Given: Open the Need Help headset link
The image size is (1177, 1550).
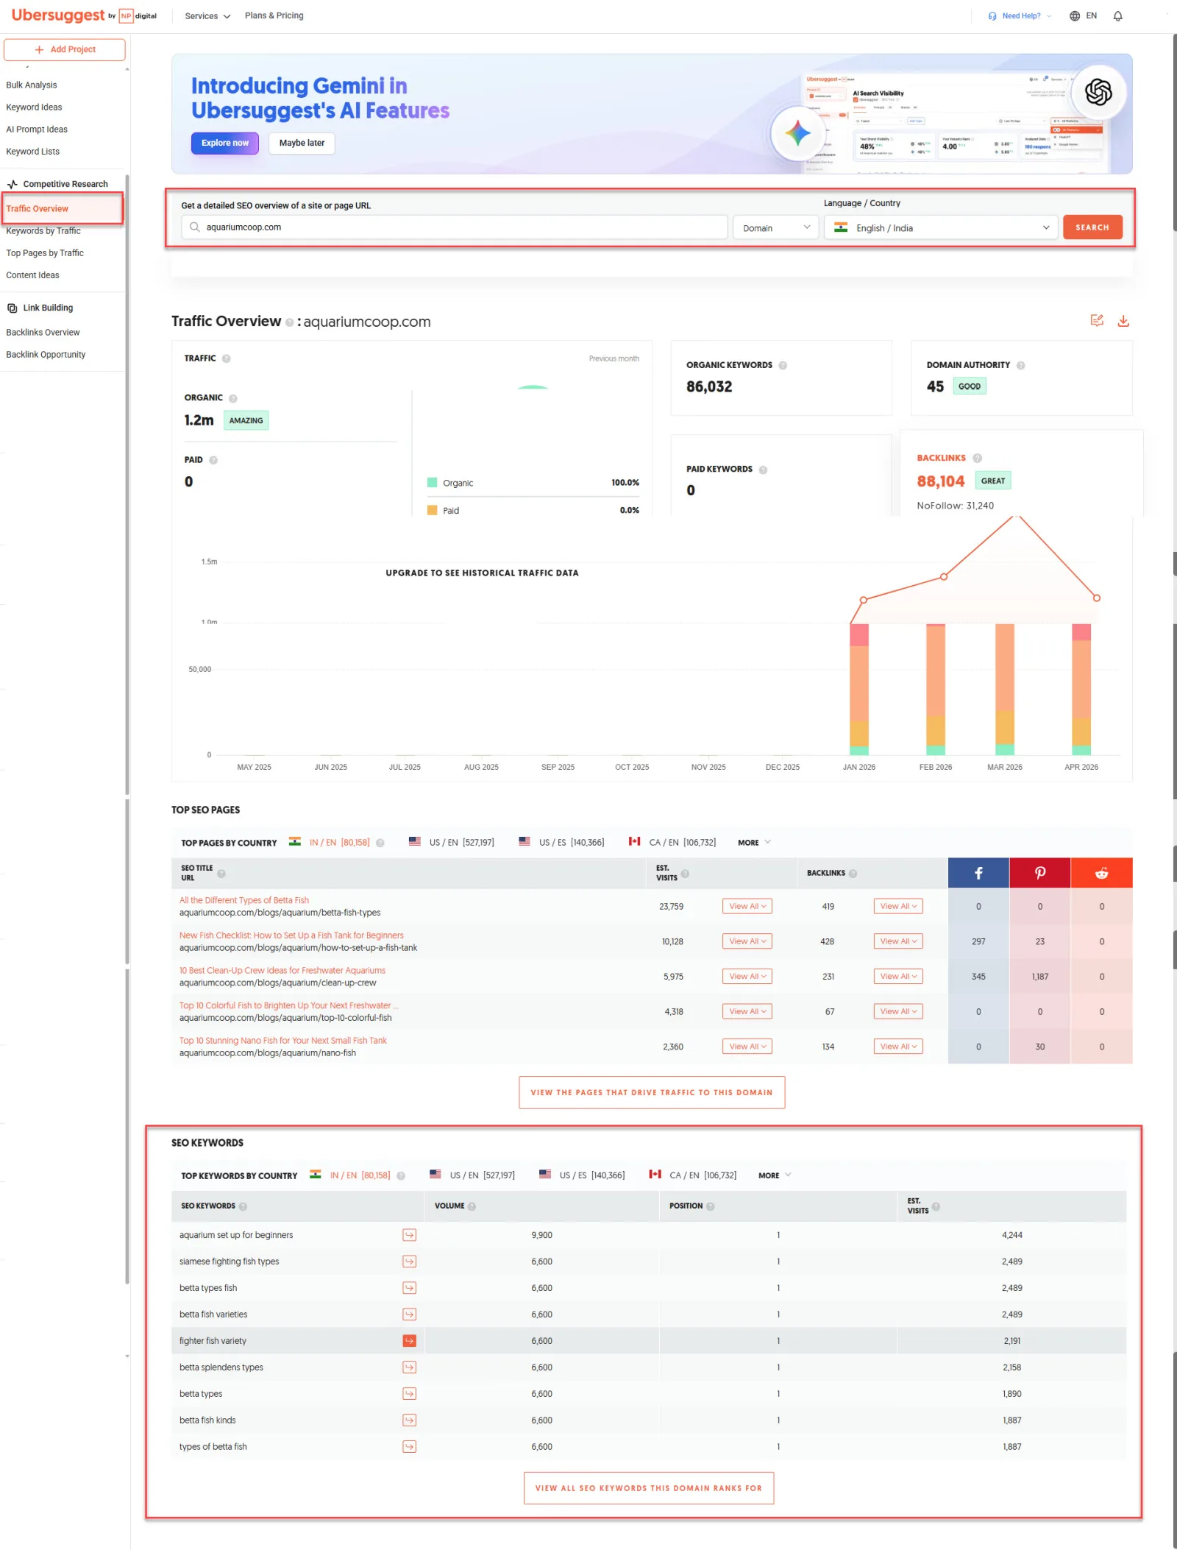Looking at the screenshot, I should pos(1019,15).
